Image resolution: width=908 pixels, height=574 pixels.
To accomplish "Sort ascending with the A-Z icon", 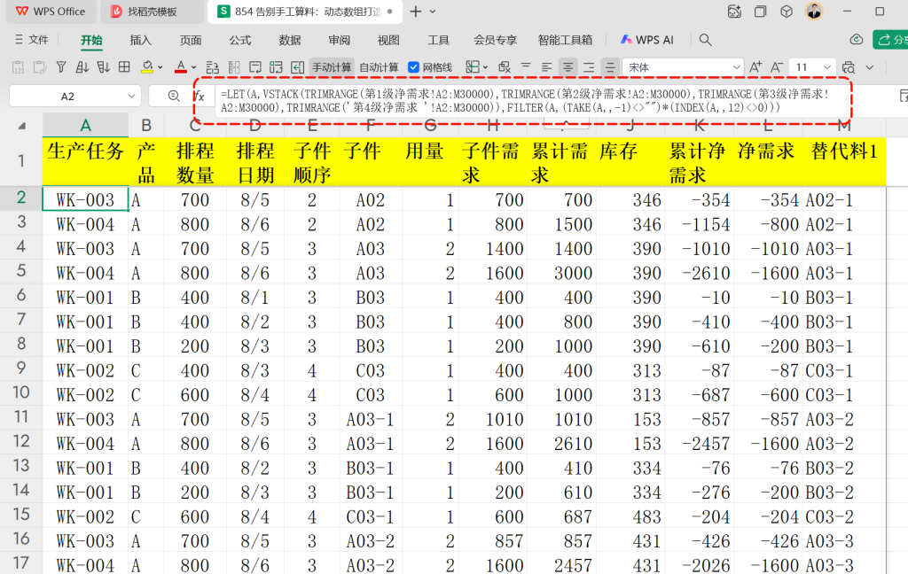I will [x=82, y=67].
